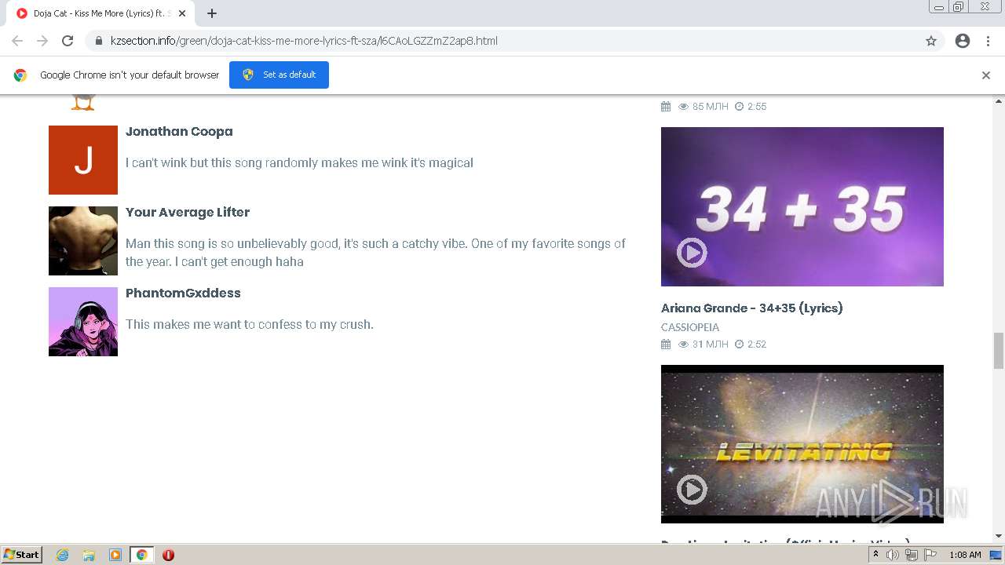Click play icon on the Levitating thumbnail

692,490
